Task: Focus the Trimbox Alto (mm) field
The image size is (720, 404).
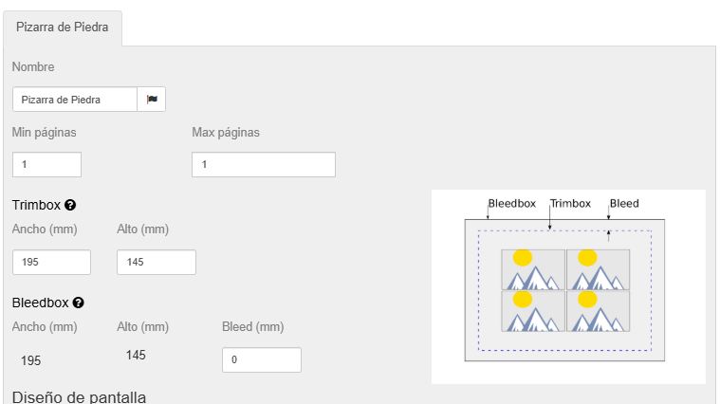Action: click(x=156, y=262)
